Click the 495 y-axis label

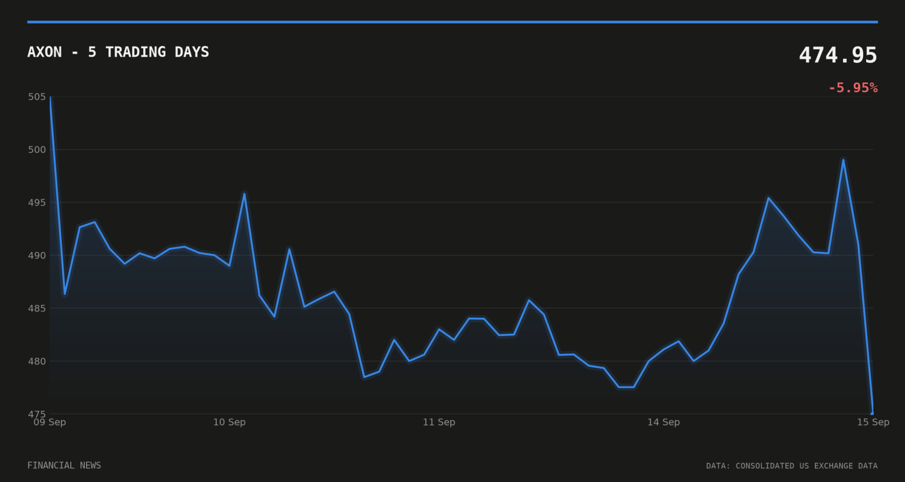(37, 202)
